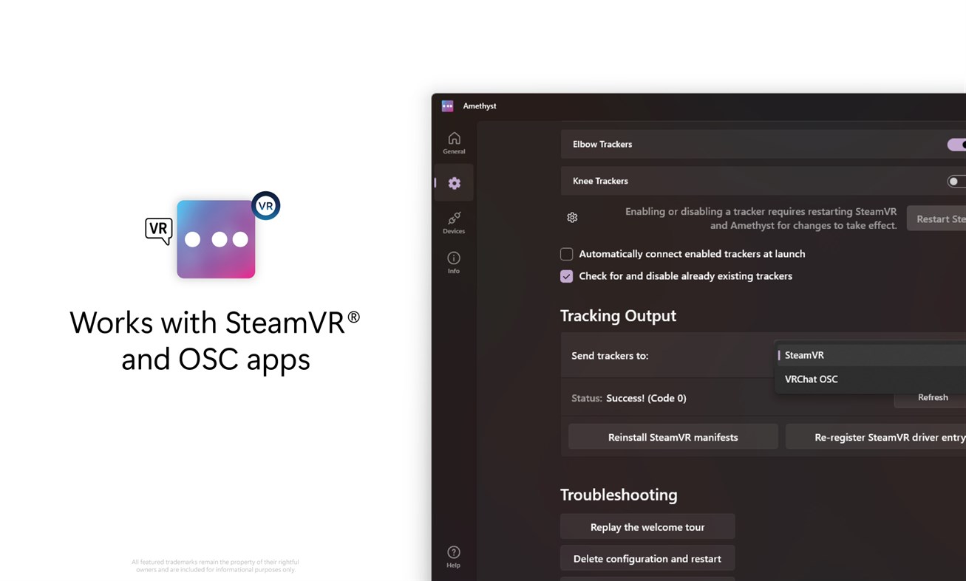Open the General page in Amethyst sidebar
Image resolution: width=966 pixels, height=581 pixels.
[x=454, y=142]
